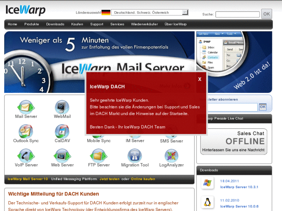Click the Sales Chat OFFLINE box
The image size is (282, 211).
click(234, 141)
